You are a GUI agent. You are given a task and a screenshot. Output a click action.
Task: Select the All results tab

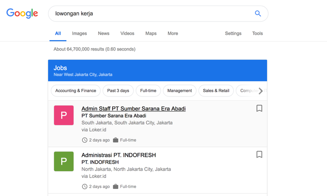click(58, 33)
